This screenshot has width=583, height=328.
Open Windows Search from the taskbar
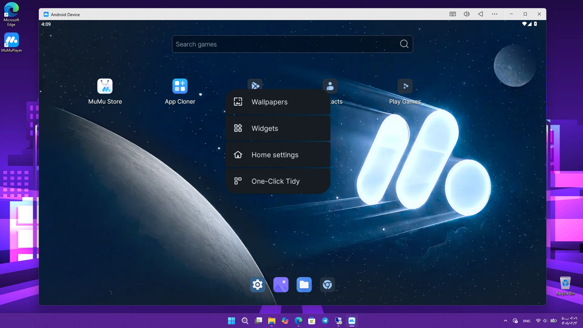(245, 321)
